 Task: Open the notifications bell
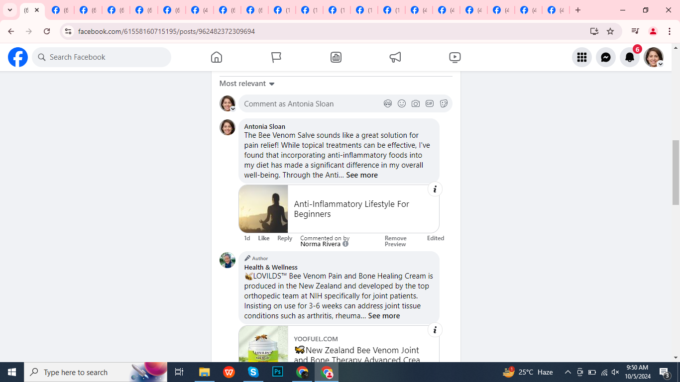click(x=630, y=57)
